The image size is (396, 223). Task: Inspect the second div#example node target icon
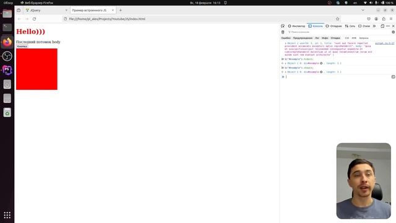pyautogui.click(x=321, y=72)
